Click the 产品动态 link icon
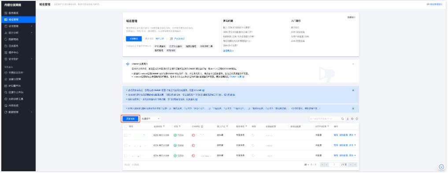Image resolution: width=448 pixels, height=173 pixels. [171, 39]
